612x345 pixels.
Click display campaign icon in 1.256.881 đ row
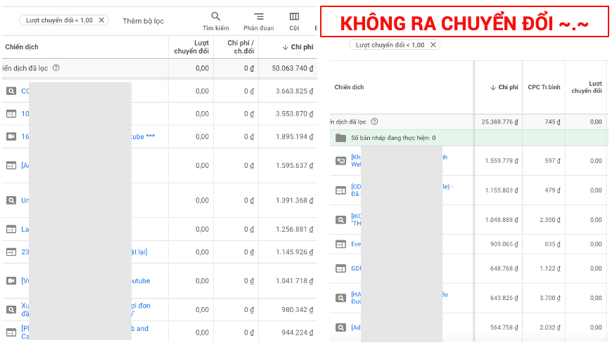click(x=11, y=229)
